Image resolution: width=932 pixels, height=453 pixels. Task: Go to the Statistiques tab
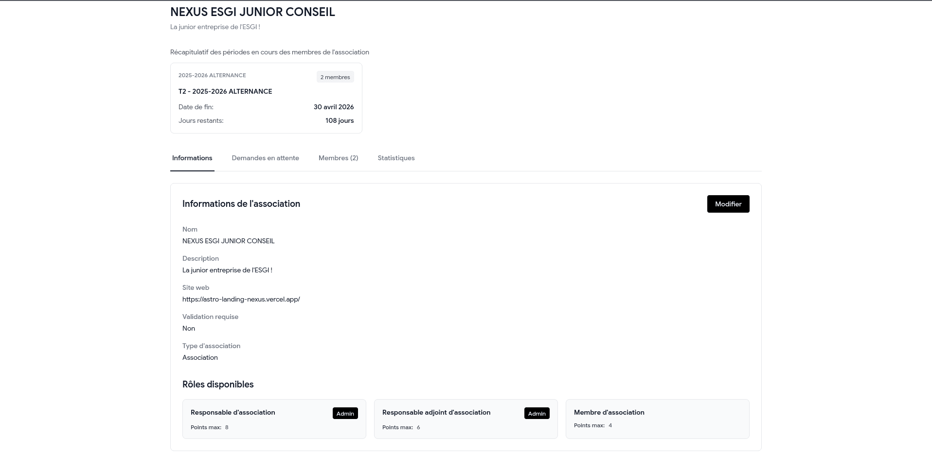[396, 158]
